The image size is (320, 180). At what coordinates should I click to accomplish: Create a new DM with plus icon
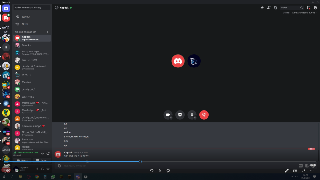(x=48, y=32)
